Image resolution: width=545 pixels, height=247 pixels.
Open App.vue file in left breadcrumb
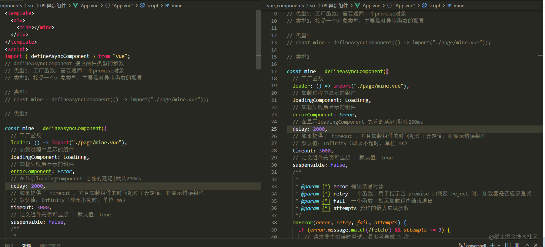click(89, 5)
